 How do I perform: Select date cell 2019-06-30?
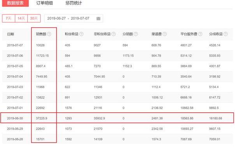(15, 119)
